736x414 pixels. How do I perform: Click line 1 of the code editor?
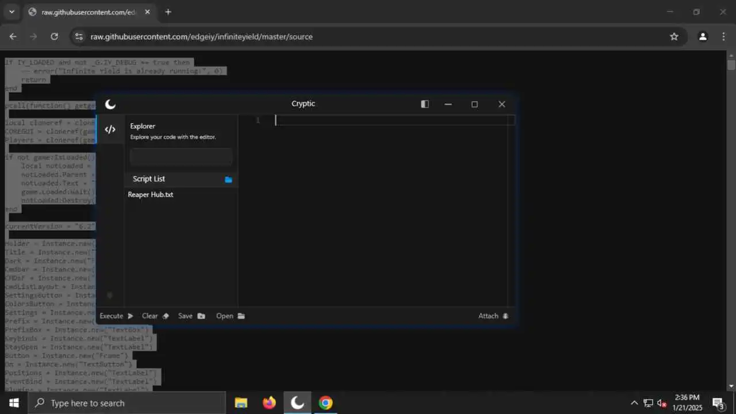pos(394,120)
